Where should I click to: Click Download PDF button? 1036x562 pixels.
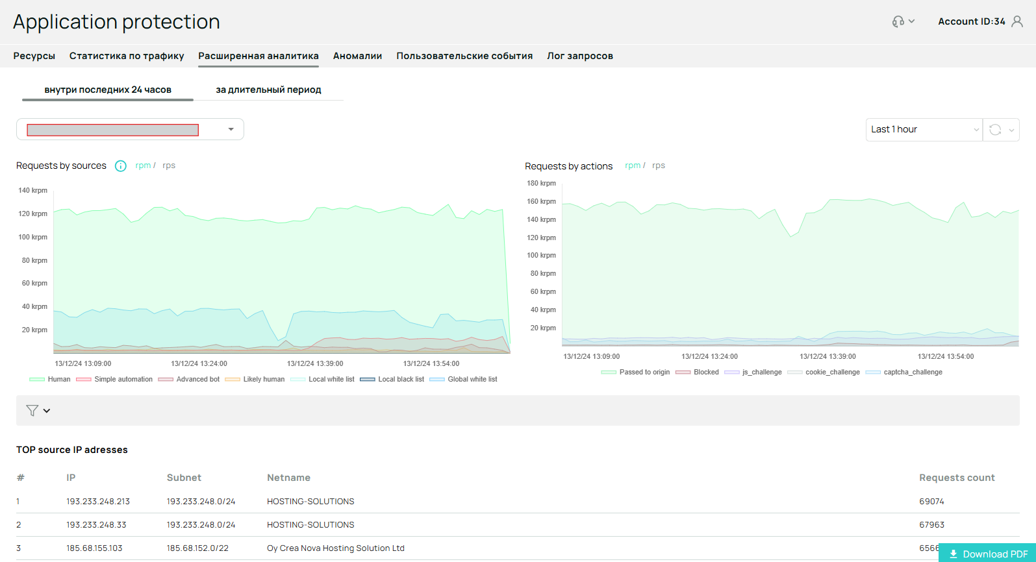(988, 554)
